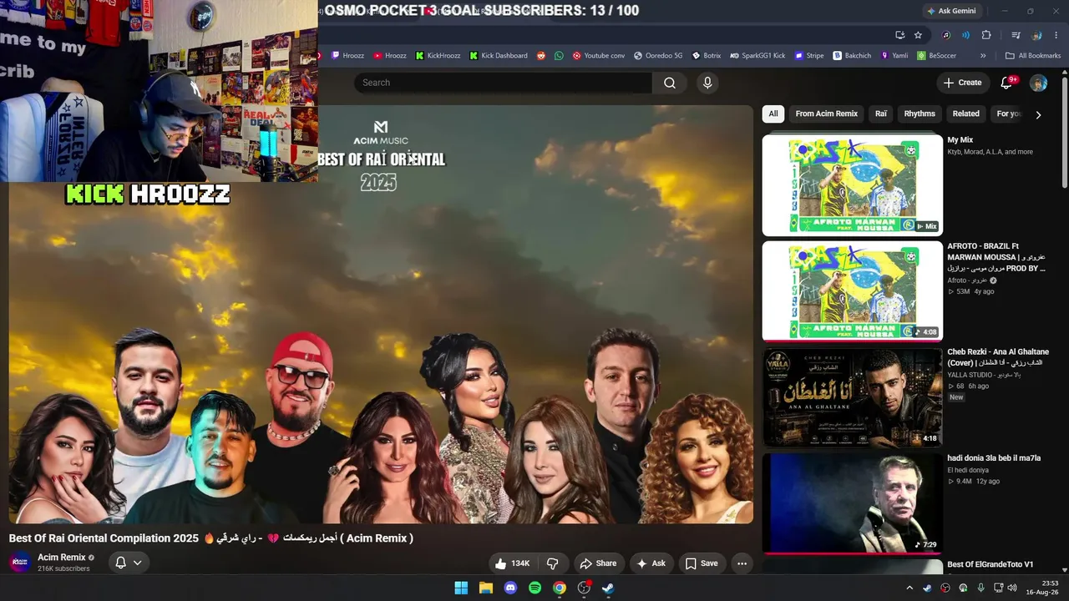Viewport: 1069px width, 601px height.
Task: Open the Kick Dashboard bookmark
Action: [499, 56]
